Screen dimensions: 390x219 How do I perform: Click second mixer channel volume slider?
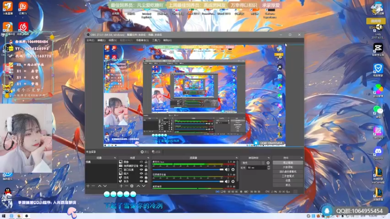pyautogui.click(x=188, y=182)
